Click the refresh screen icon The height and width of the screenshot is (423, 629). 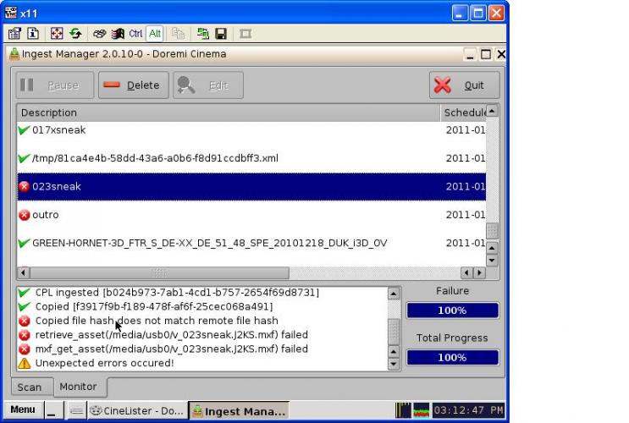(x=74, y=34)
